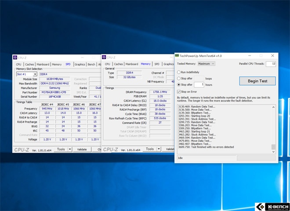Click Tools button in Memory window
The image size is (290, 211).
point(150,149)
